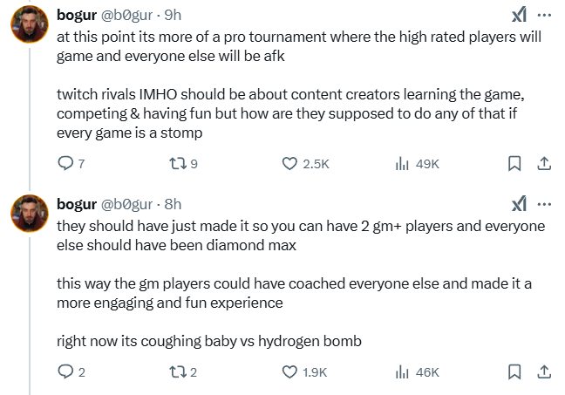This screenshot has height=395, width=565.
Task: Open more options menu on second tweet
Action: 544,204
